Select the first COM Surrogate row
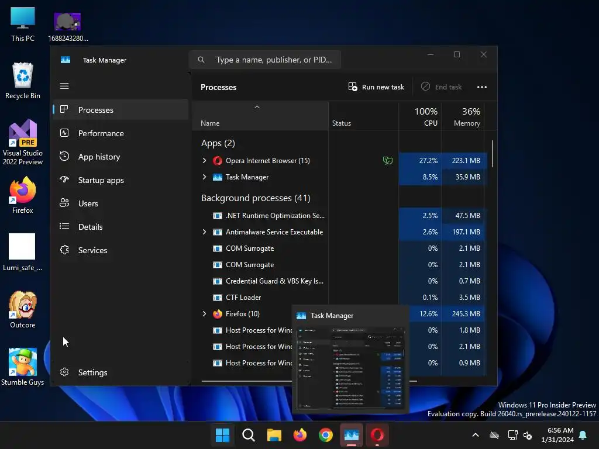599x449 pixels. pos(340,248)
